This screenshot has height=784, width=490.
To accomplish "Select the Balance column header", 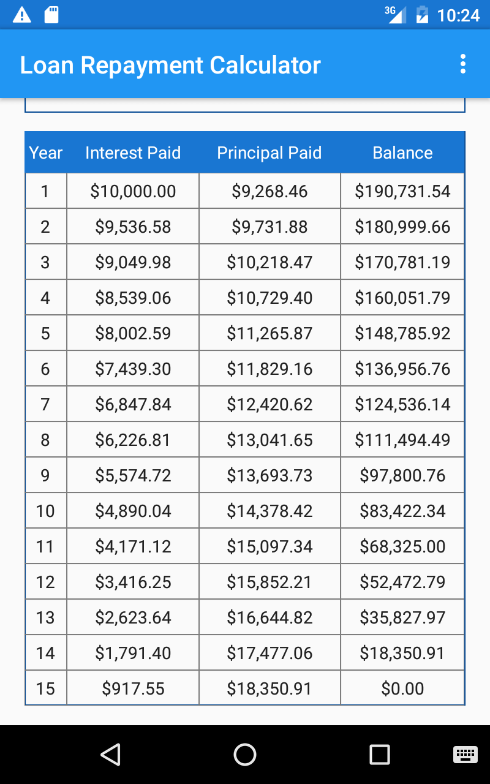I will click(x=402, y=153).
